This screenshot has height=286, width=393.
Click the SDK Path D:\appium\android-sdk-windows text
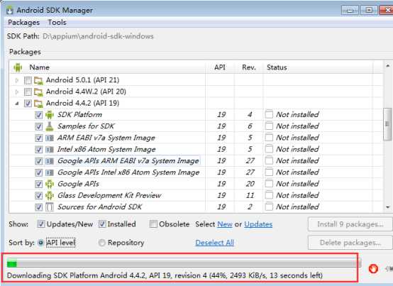coord(98,36)
